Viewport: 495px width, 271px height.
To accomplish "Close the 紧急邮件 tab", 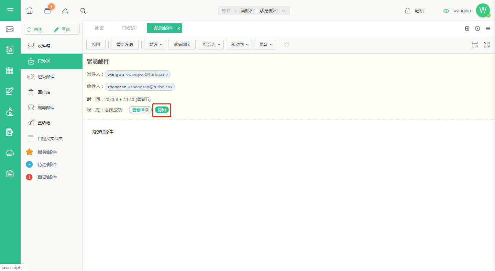I will 178,29.
